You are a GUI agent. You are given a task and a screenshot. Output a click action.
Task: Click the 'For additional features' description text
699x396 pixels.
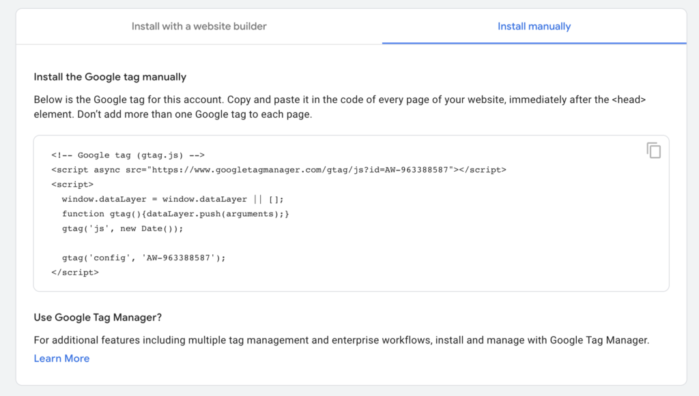click(x=341, y=340)
